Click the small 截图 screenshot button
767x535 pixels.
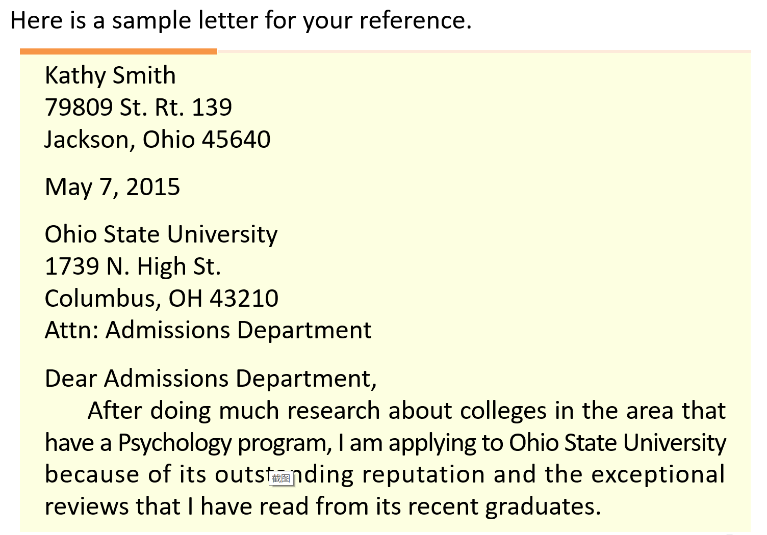click(281, 478)
